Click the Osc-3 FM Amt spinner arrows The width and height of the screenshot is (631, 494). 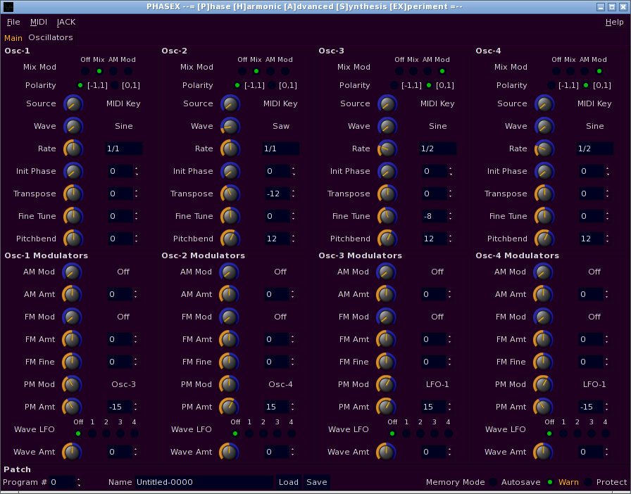[x=449, y=339]
